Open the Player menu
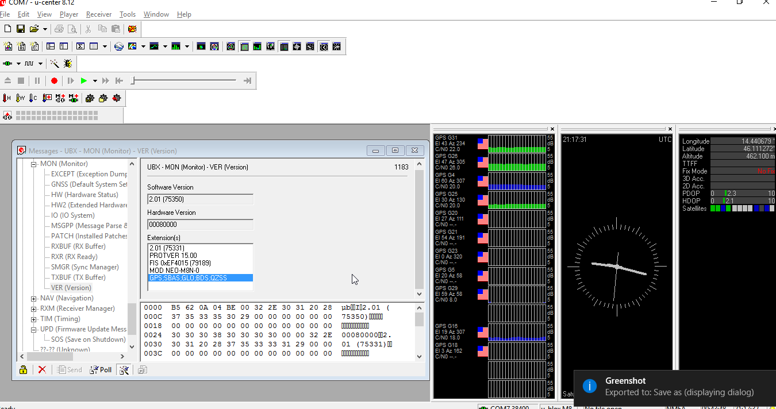Image resolution: width=776 pixels, height=409 pixels. tap(69, 14)
